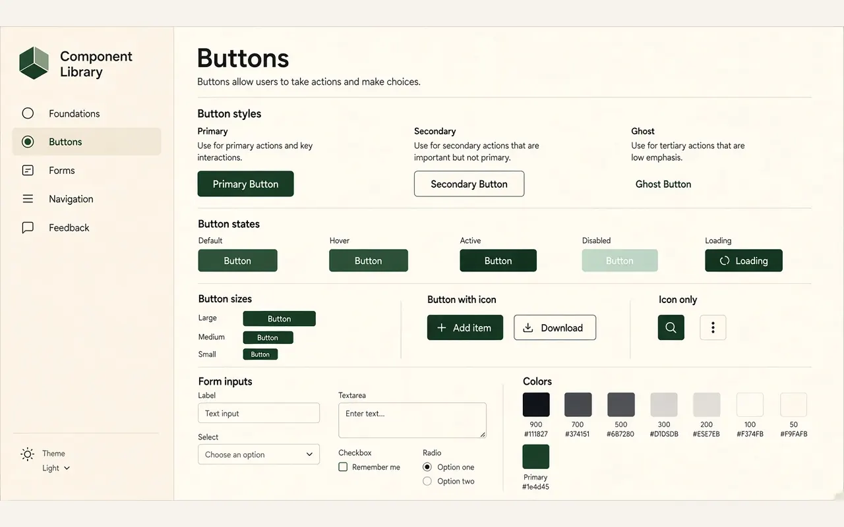
Task: Click the Default state button
Action: click(x=237, y=260)
